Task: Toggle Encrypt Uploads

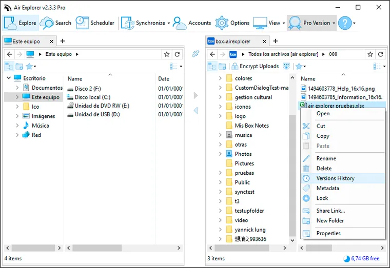Action: [255, 66]
